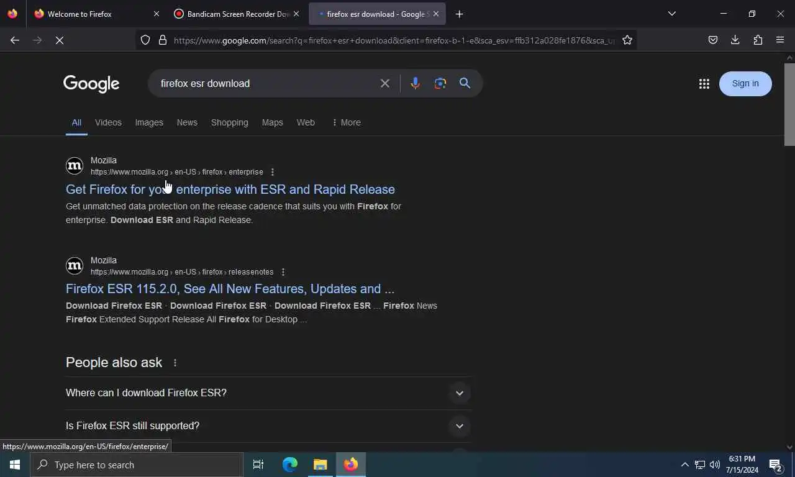Select the Maps search filter
Image resolution: width=795 pixels, height=477 pixels.
click(272, 122)
